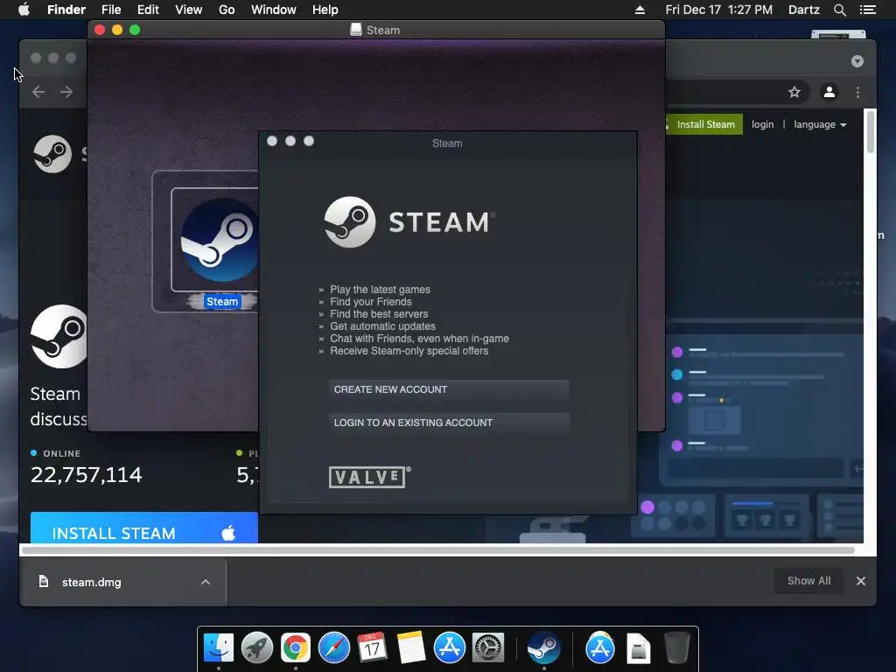Viewport: 896px width, 672px height.
Task: Open Safari from the Dock
Action: [x=334, y=647]
